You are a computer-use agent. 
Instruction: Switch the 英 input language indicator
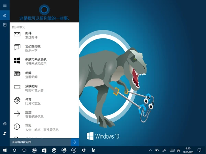tap(178, 150)
